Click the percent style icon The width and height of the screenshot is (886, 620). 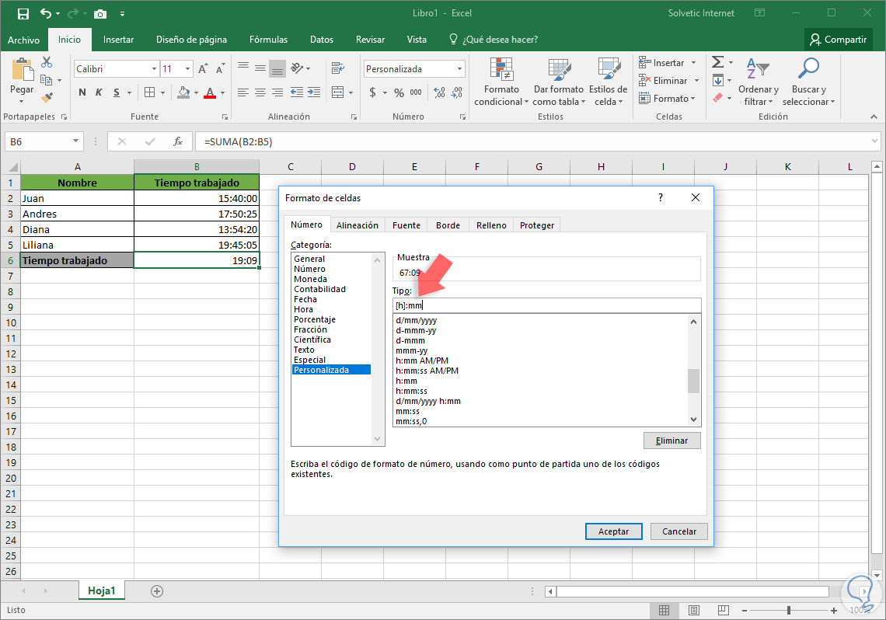click(x=399, y=92)
